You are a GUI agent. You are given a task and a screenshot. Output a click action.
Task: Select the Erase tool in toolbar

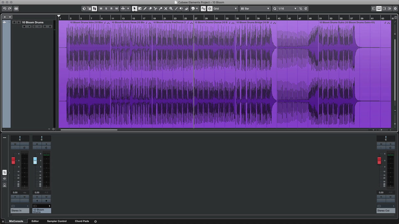pos(150,9)
